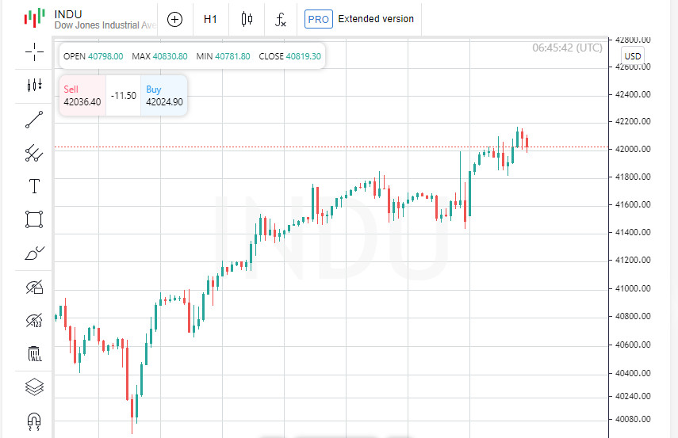Open the H1 timeframe dropdown

[210, 19]
